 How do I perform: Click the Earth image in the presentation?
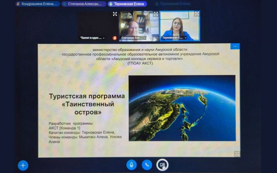tap(182, 108)
